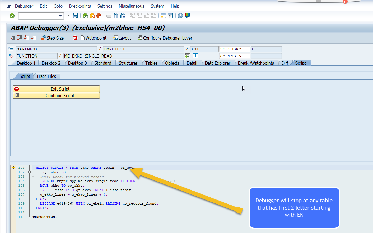Switch to the Data Explorer tab

click(x=217, y=63)
